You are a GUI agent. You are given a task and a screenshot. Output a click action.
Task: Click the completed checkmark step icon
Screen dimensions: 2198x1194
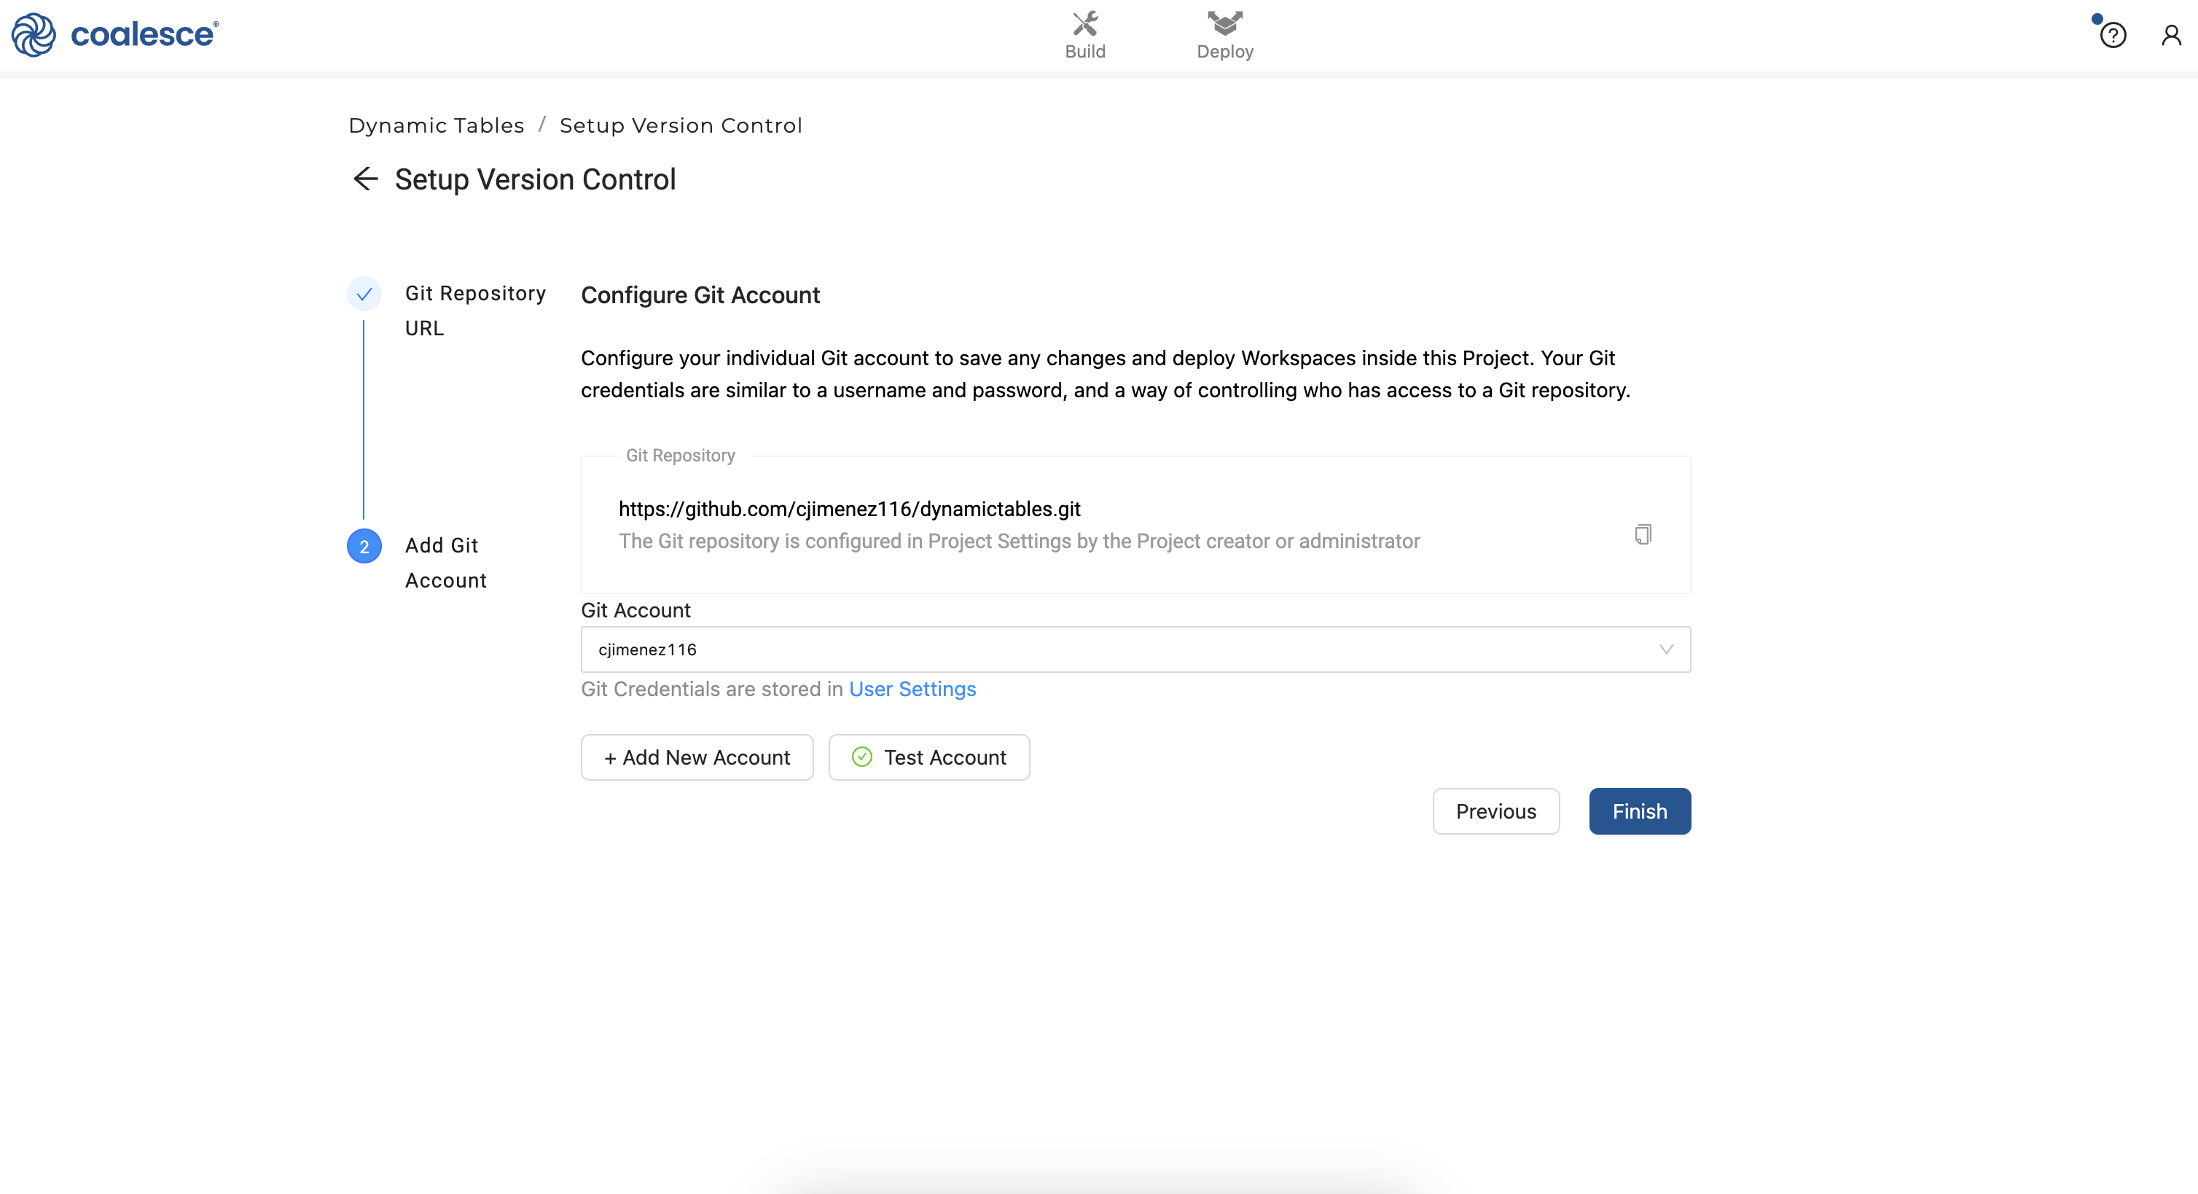[364, 294]
